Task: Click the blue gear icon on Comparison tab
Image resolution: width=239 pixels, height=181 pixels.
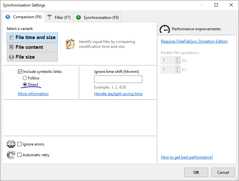Action: pyautogui.click(x=8, y=17)
